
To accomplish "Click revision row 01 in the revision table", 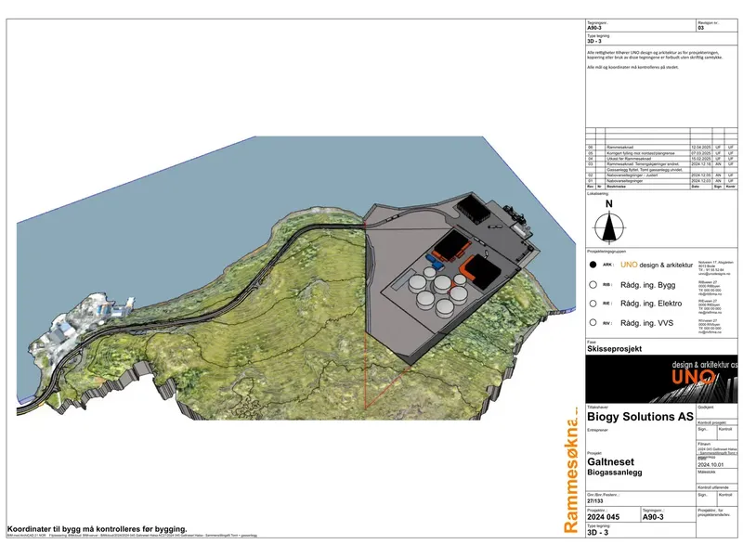I will click(x=661, y=181).
